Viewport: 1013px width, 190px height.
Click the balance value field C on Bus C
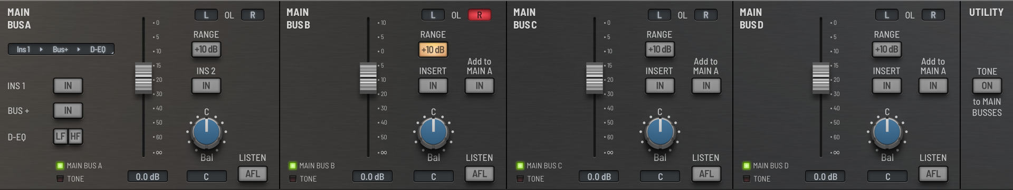tap(660, 176)
